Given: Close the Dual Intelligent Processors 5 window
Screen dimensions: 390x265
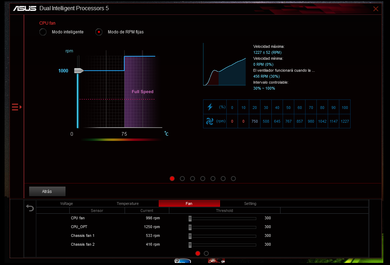Looking at the screenshot, I should click(376, 9).
